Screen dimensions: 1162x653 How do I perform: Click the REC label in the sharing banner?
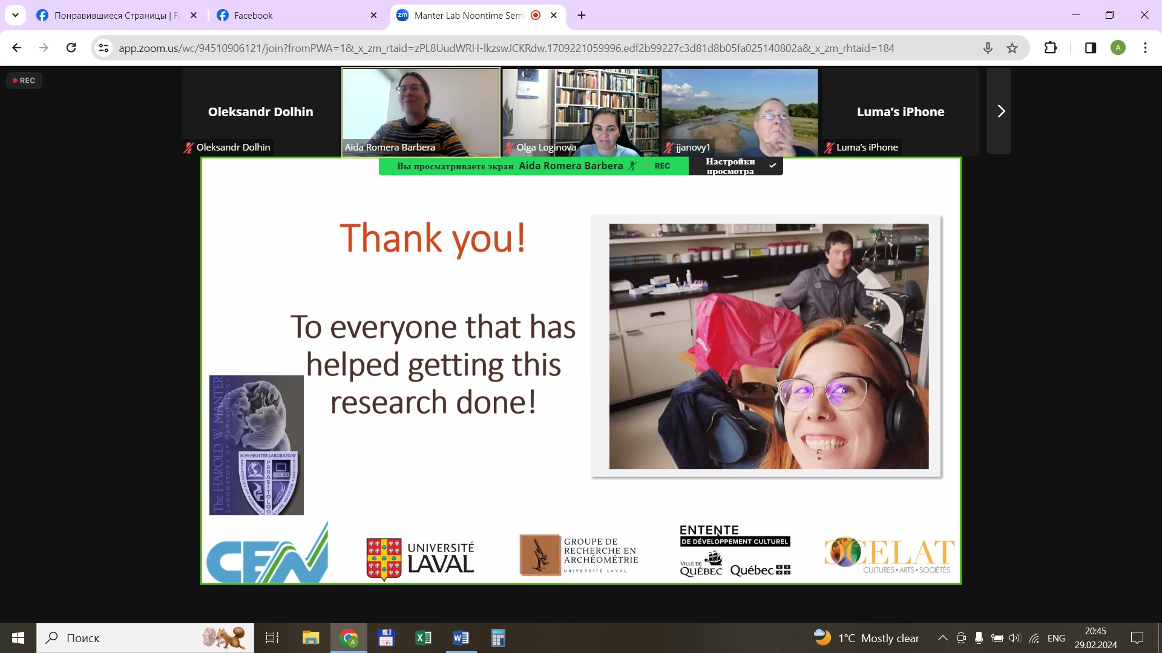click(662, 166)
